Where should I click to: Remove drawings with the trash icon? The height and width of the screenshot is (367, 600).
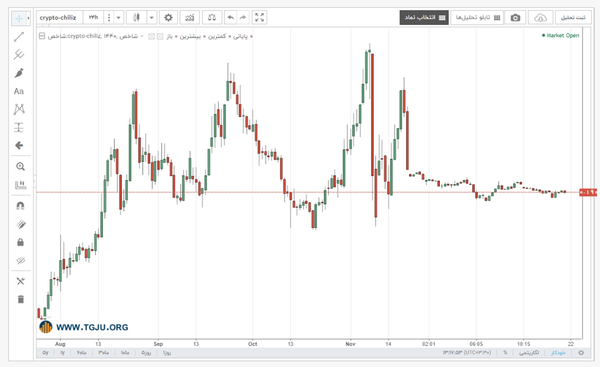tap(21, 299)
